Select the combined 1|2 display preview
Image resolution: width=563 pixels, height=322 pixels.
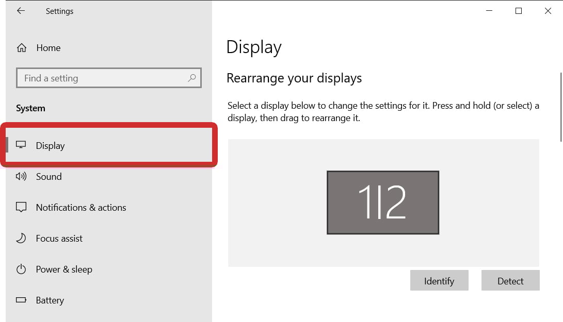[383, 202]
